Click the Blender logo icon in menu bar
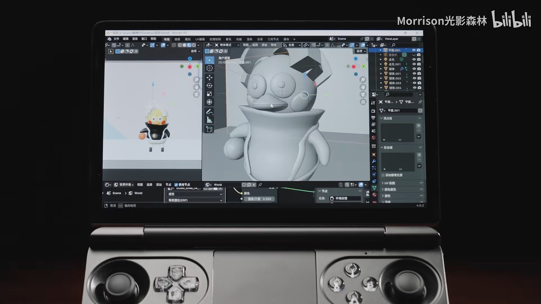 pos(109,39)
